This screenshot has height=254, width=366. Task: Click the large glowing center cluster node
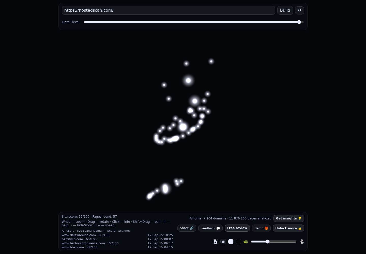point(183,127)
